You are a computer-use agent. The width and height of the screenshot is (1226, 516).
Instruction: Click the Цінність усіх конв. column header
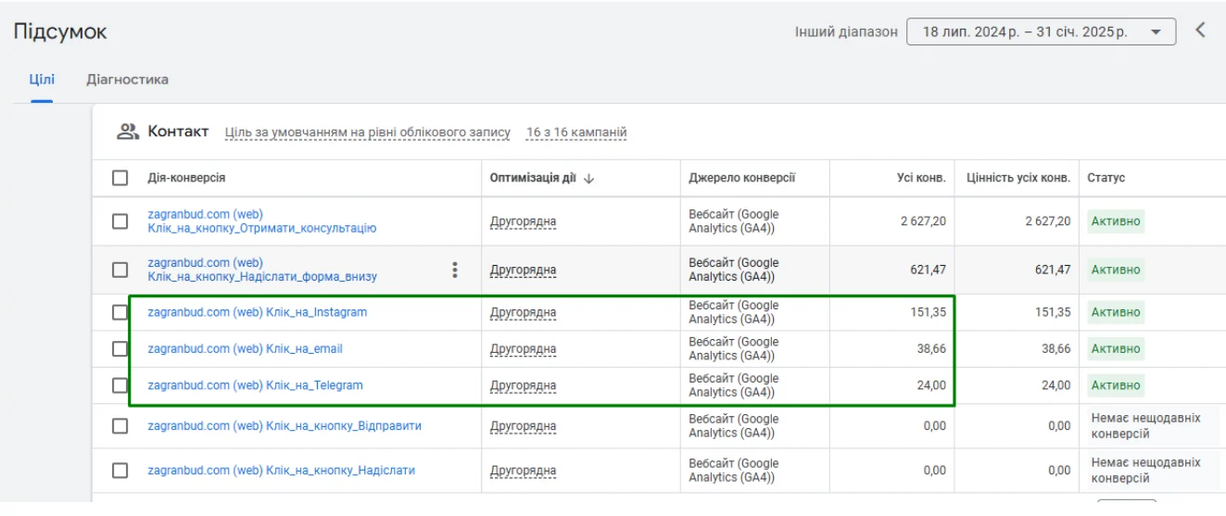click(1018, 178)
